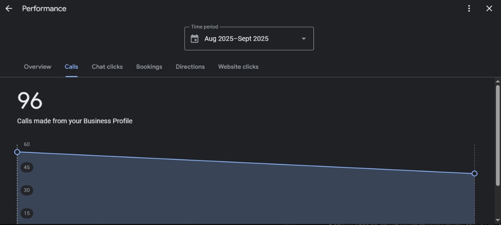This screenshot has width=501, height=225.
Task: Show the Website clicks tab
Action: (238, 67)
